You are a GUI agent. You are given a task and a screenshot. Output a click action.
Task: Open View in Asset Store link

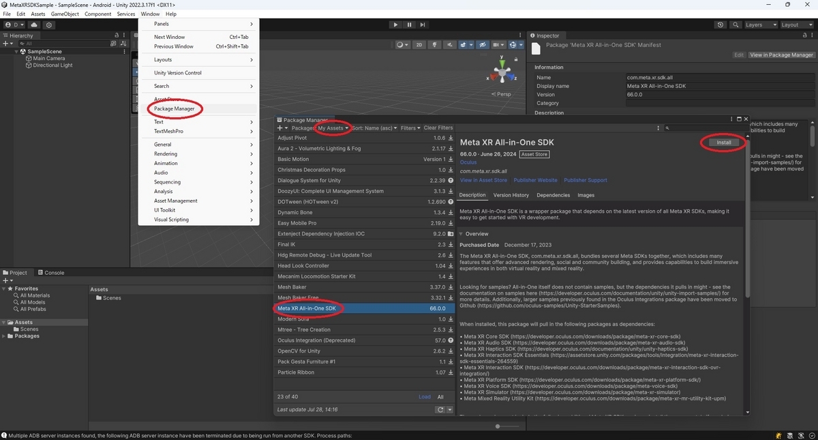click(483, 180)
